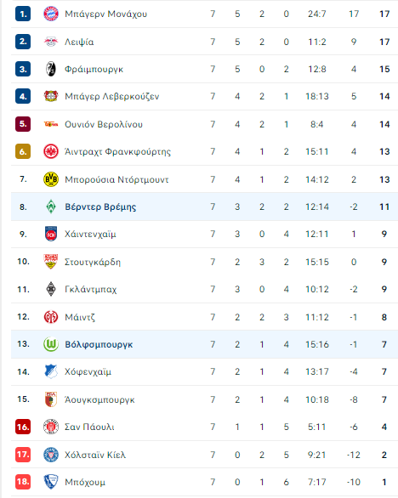Click the Στουτγκάρδη team name
The image size is (398, 498).
93,262
